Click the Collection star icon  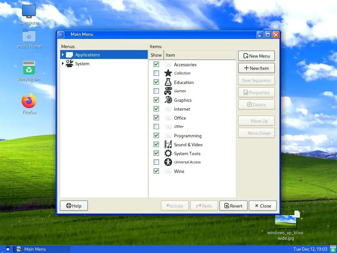(x=168, y=73)
